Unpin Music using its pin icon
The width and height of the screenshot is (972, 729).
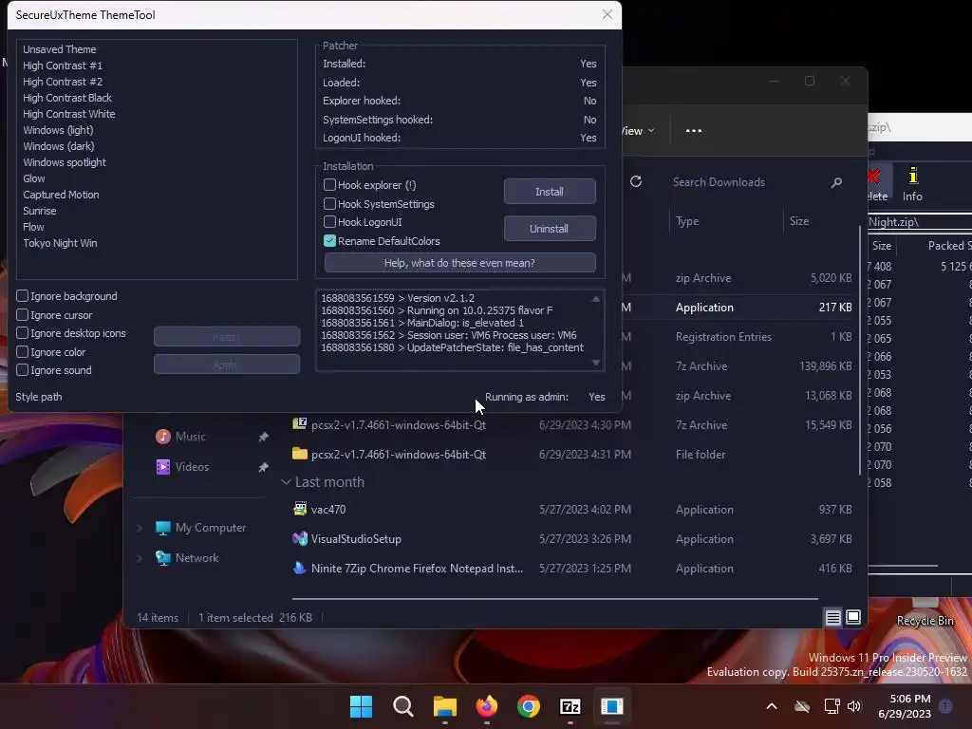point(264,437)
